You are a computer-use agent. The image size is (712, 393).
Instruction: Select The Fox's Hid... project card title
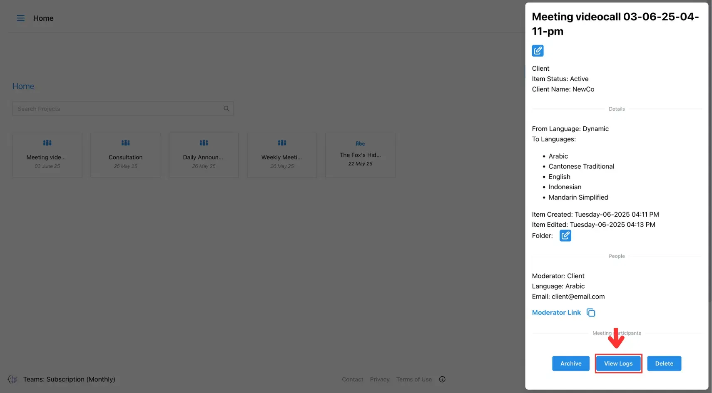pos(360,155)
